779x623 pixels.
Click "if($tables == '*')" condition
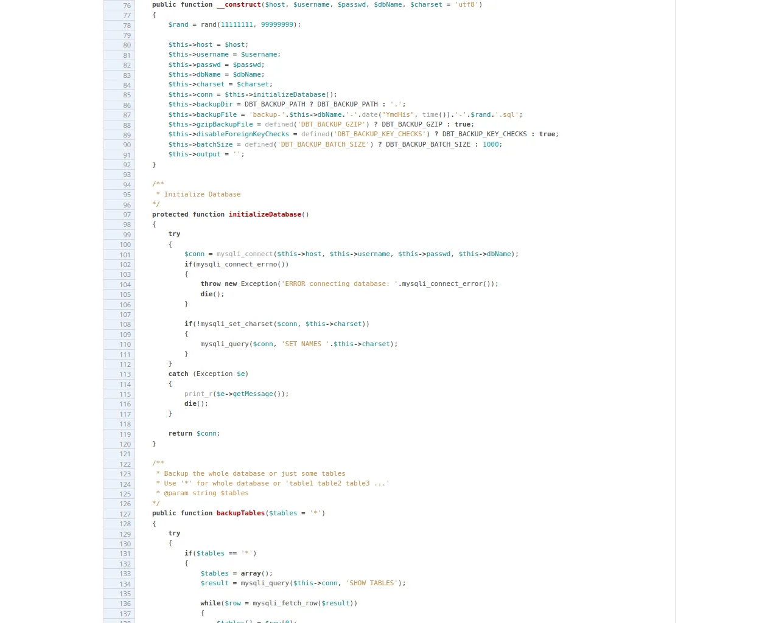point(220,554)
